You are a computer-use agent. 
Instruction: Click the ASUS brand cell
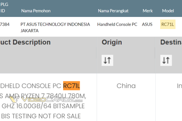tap(147, 24)
